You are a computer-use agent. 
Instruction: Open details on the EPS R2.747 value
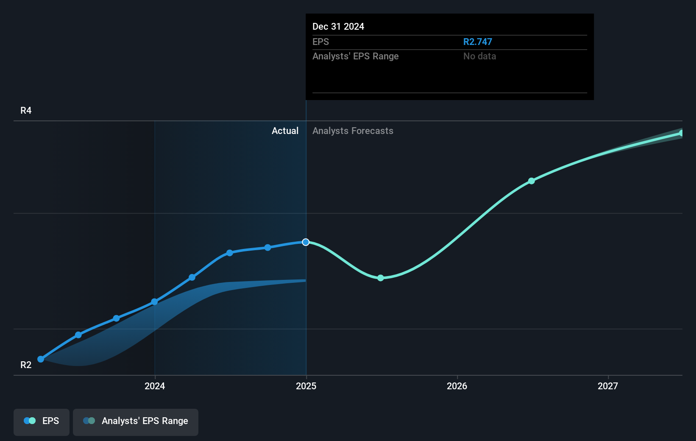(478, 42)
